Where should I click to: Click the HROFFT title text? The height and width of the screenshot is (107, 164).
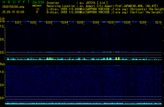(x=16, y=2)
